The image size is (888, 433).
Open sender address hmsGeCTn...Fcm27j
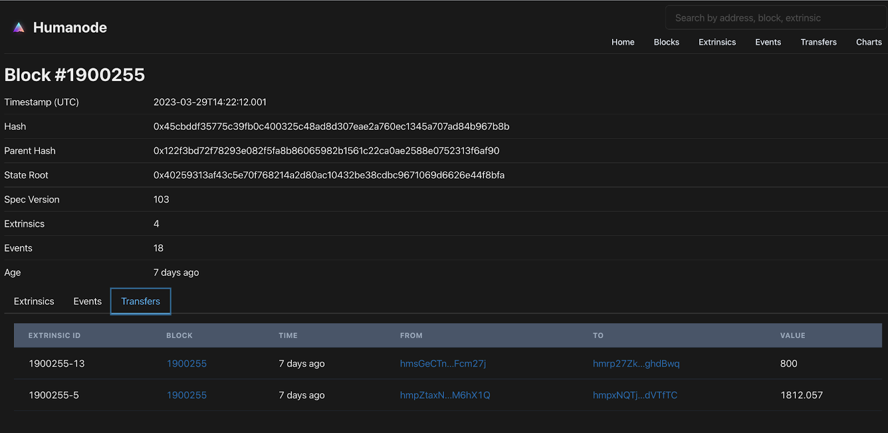443,364
